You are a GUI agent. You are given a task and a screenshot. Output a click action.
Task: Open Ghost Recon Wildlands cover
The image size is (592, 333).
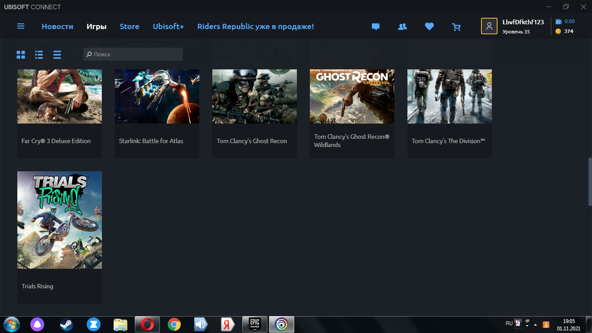352,96
